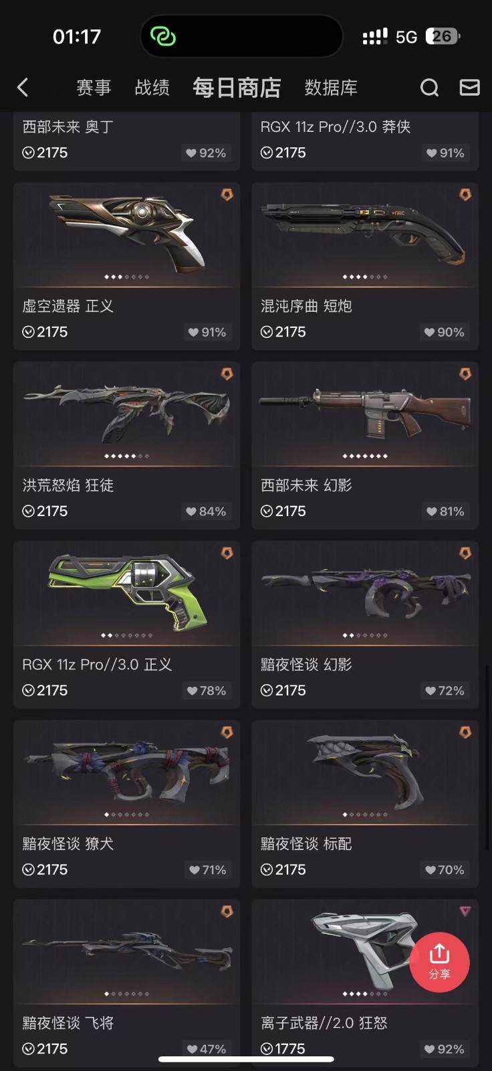The width and height of the screenshot is (492, 1071).
Task: Toggle the 72% heart on 黯夜怪谈 幻影
Action: click(445, 691)
